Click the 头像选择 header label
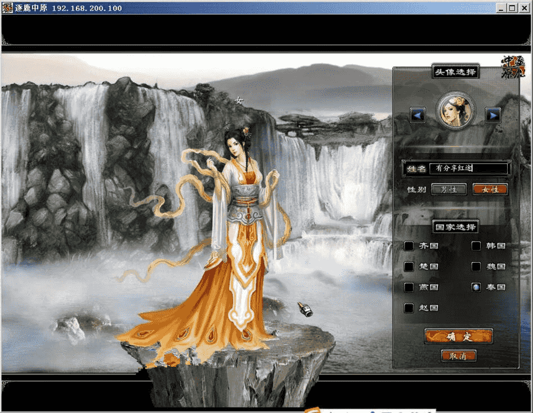 coord(455,71)
